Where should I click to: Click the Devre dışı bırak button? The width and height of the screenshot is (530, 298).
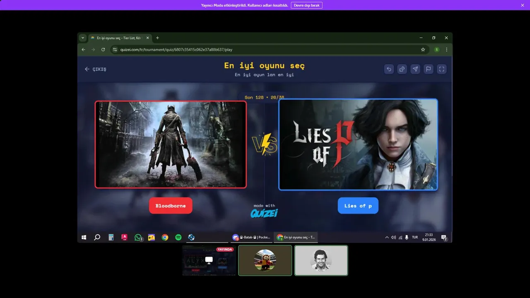306,5
